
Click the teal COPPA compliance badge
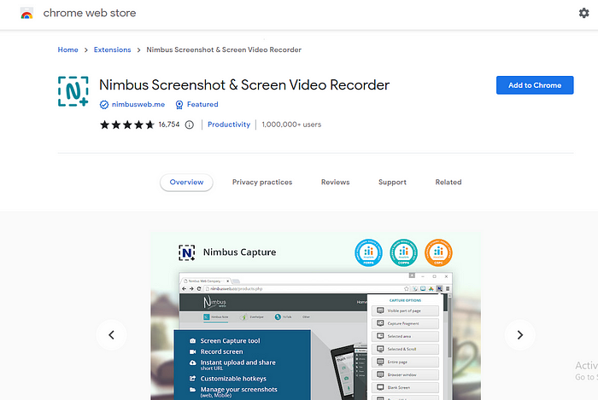pyautogui.click(x=403, y=252)
